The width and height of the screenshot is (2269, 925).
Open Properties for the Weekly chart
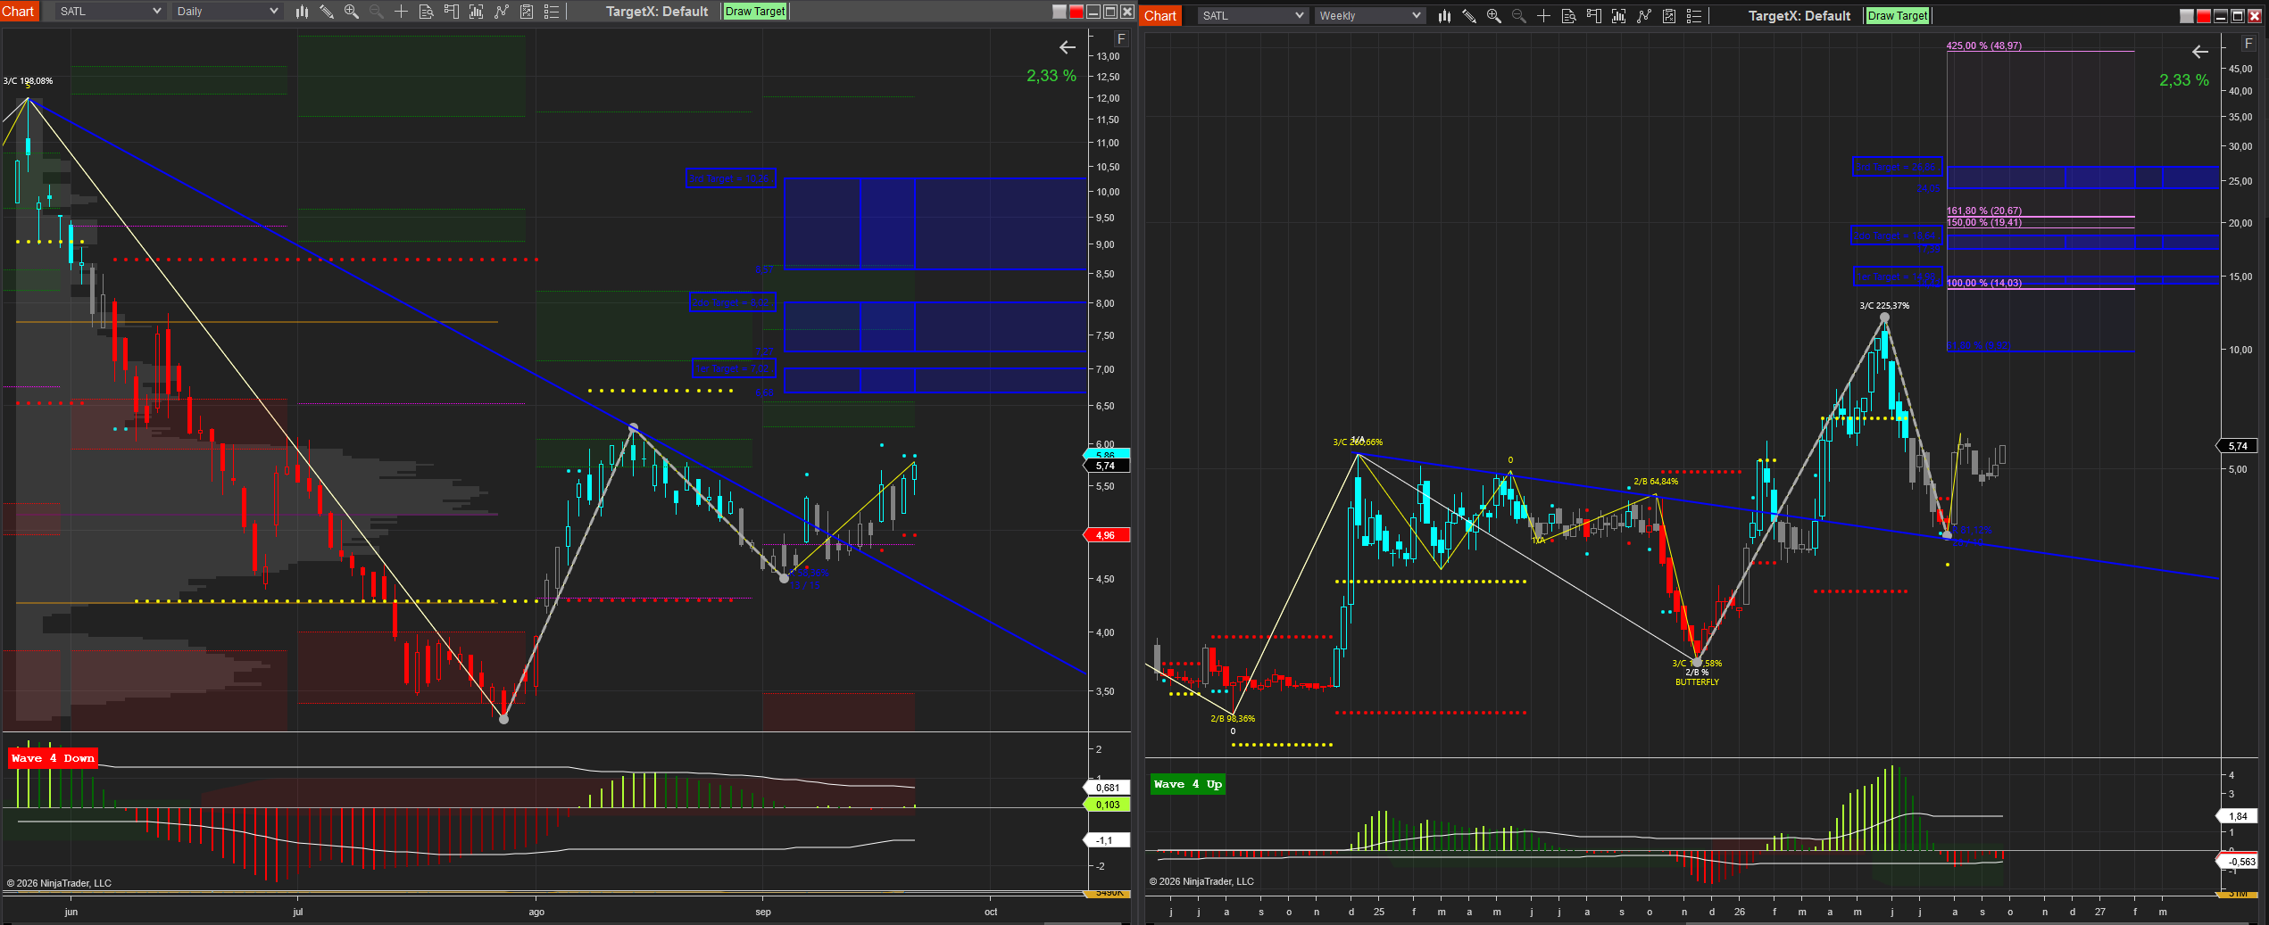click(x=1694, y=16)
